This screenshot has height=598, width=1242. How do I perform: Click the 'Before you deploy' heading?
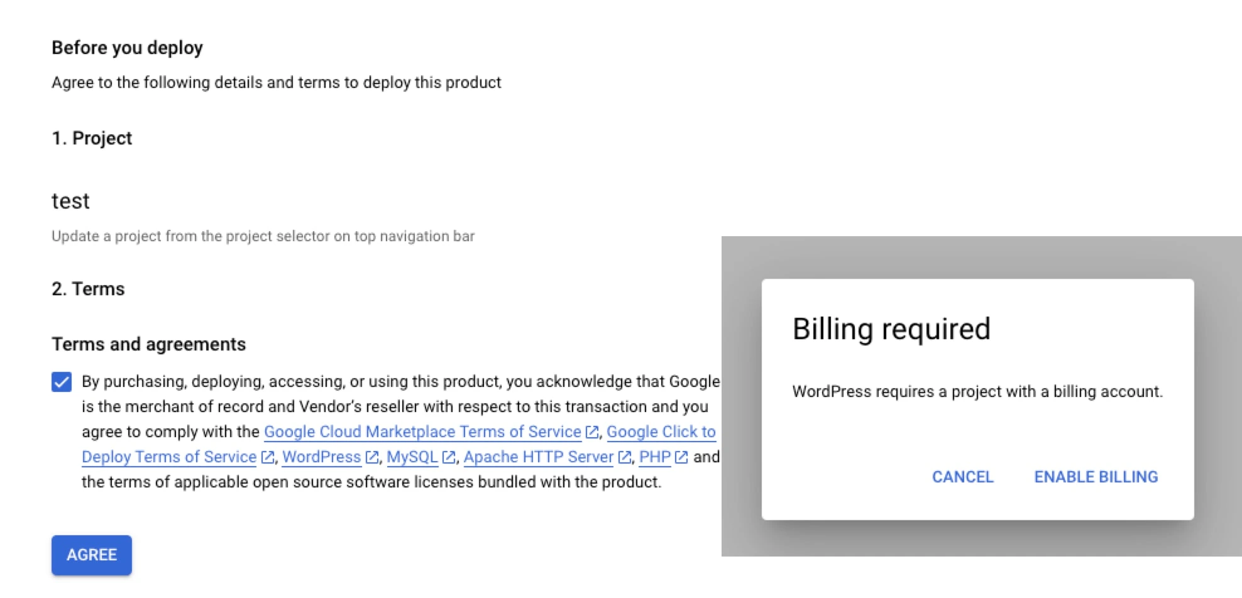click(x=127, y=48)
